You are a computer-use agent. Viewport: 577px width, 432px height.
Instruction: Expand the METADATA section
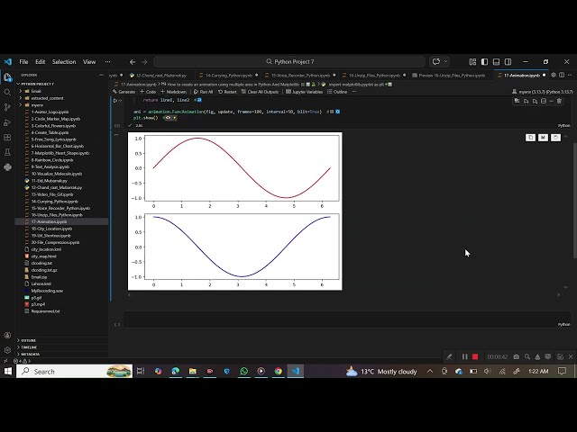[x=30, y=354]
